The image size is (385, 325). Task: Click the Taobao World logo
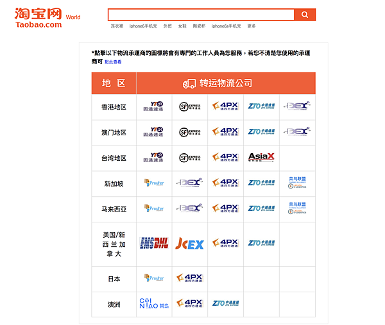[x=47, y=18]
